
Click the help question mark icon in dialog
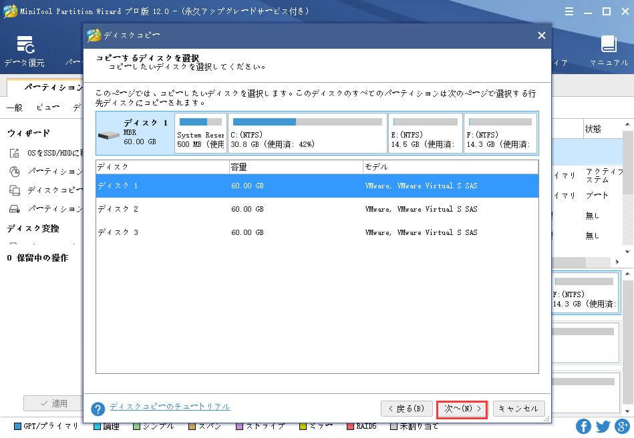click(98, 409)
